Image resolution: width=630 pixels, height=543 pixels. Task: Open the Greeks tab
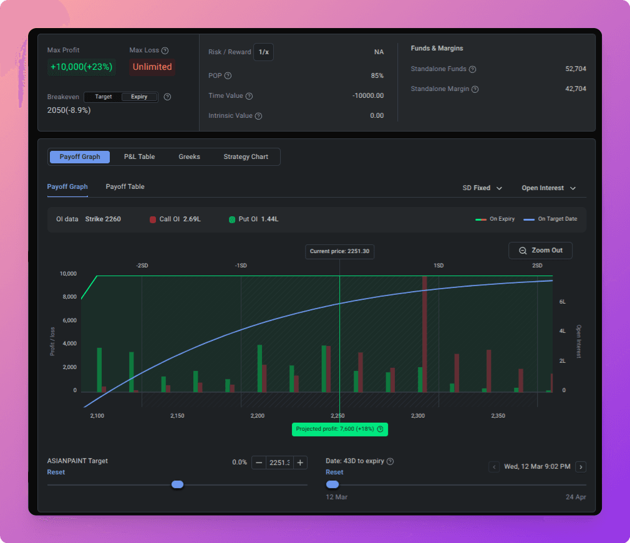pos(189,157)
